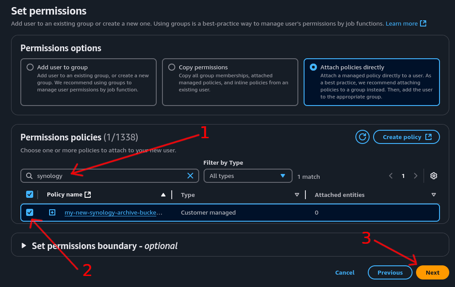
Task: Choose Attach policies directly radio button
Action: coord(313,67)
